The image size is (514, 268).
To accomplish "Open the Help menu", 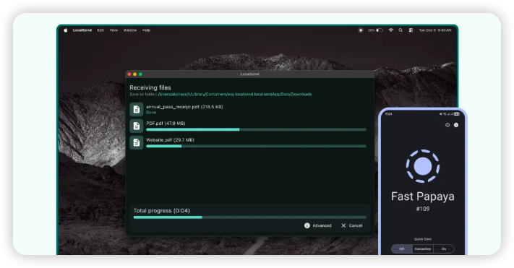I will [x=146, y=30].
